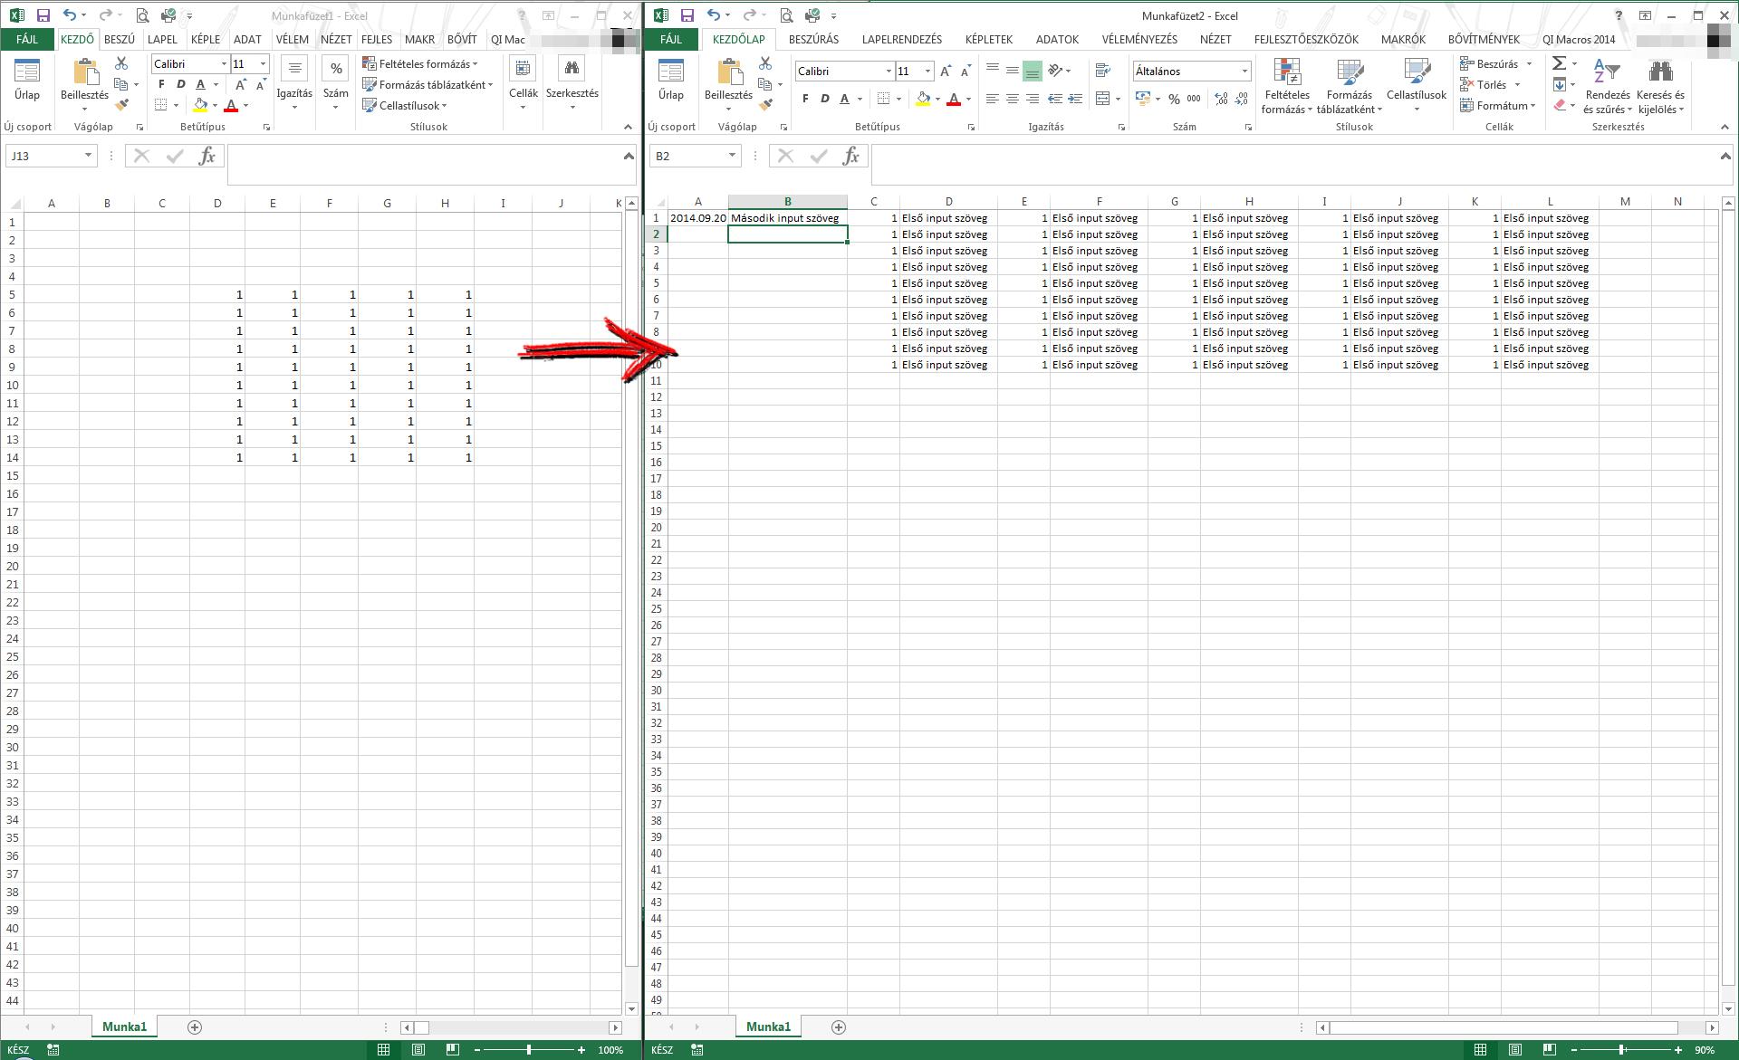1739x1060 pixels.
Task: Open QI Macros 2014 tab
Action: (x=1580, y=40)
